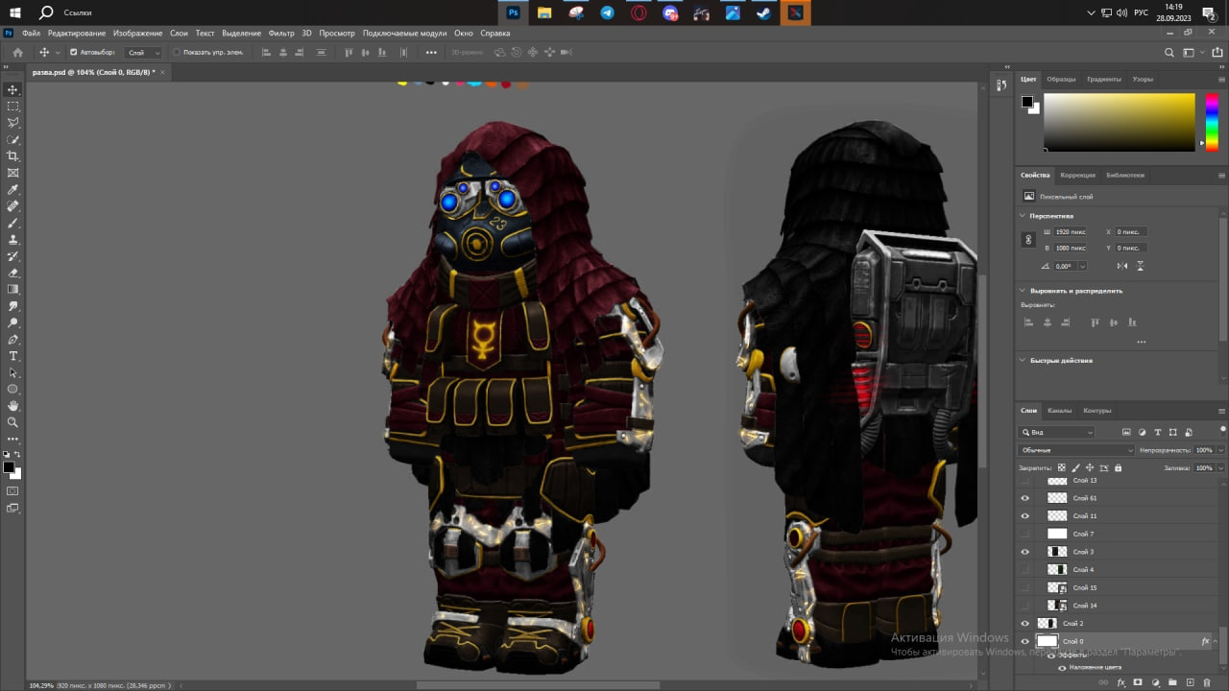Screen dimensions: 1229x691
Task: Select the Clone Stamp tool
Action: coord(12,239)
